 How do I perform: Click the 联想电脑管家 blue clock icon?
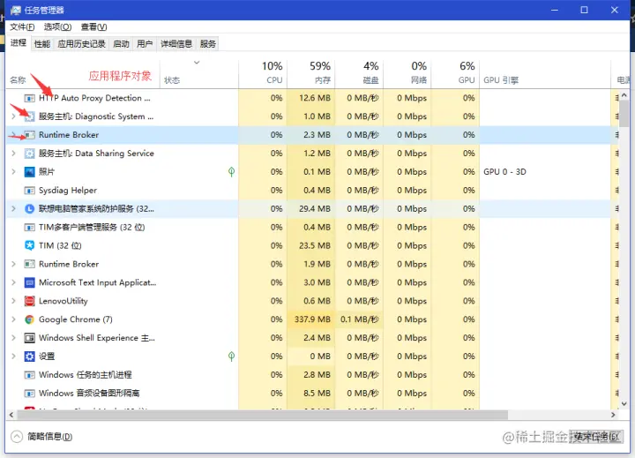coord(30,209)
